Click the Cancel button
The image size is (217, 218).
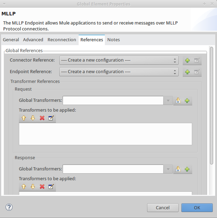point(163,208)
